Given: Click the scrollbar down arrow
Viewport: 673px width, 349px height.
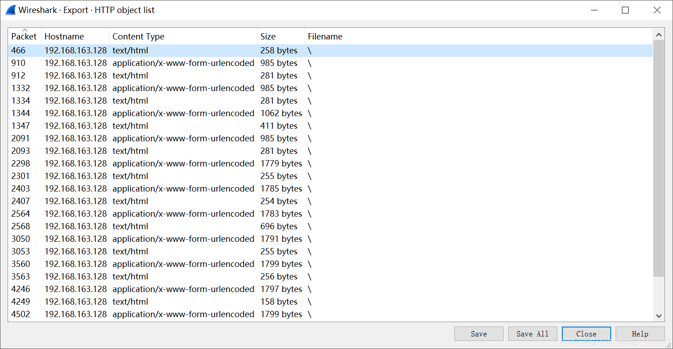Looking at the screenshot, I should pos(659,316).
